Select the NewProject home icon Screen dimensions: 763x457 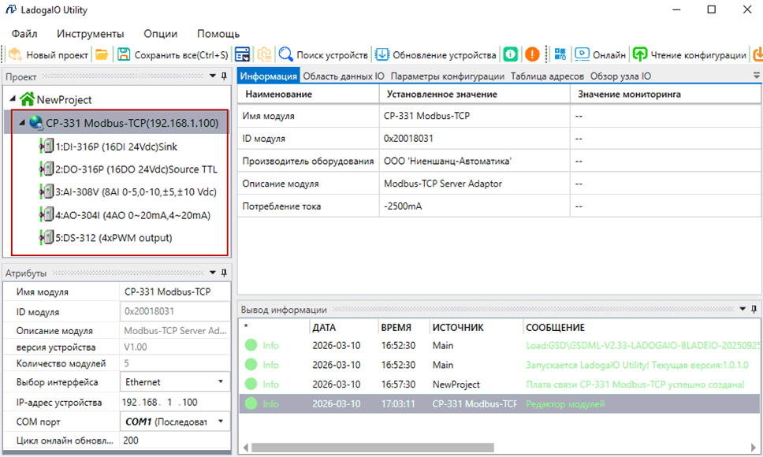(28, 99)
